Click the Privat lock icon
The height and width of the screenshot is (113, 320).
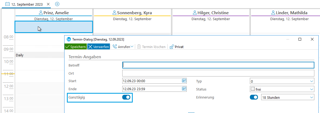coord(172,47)
